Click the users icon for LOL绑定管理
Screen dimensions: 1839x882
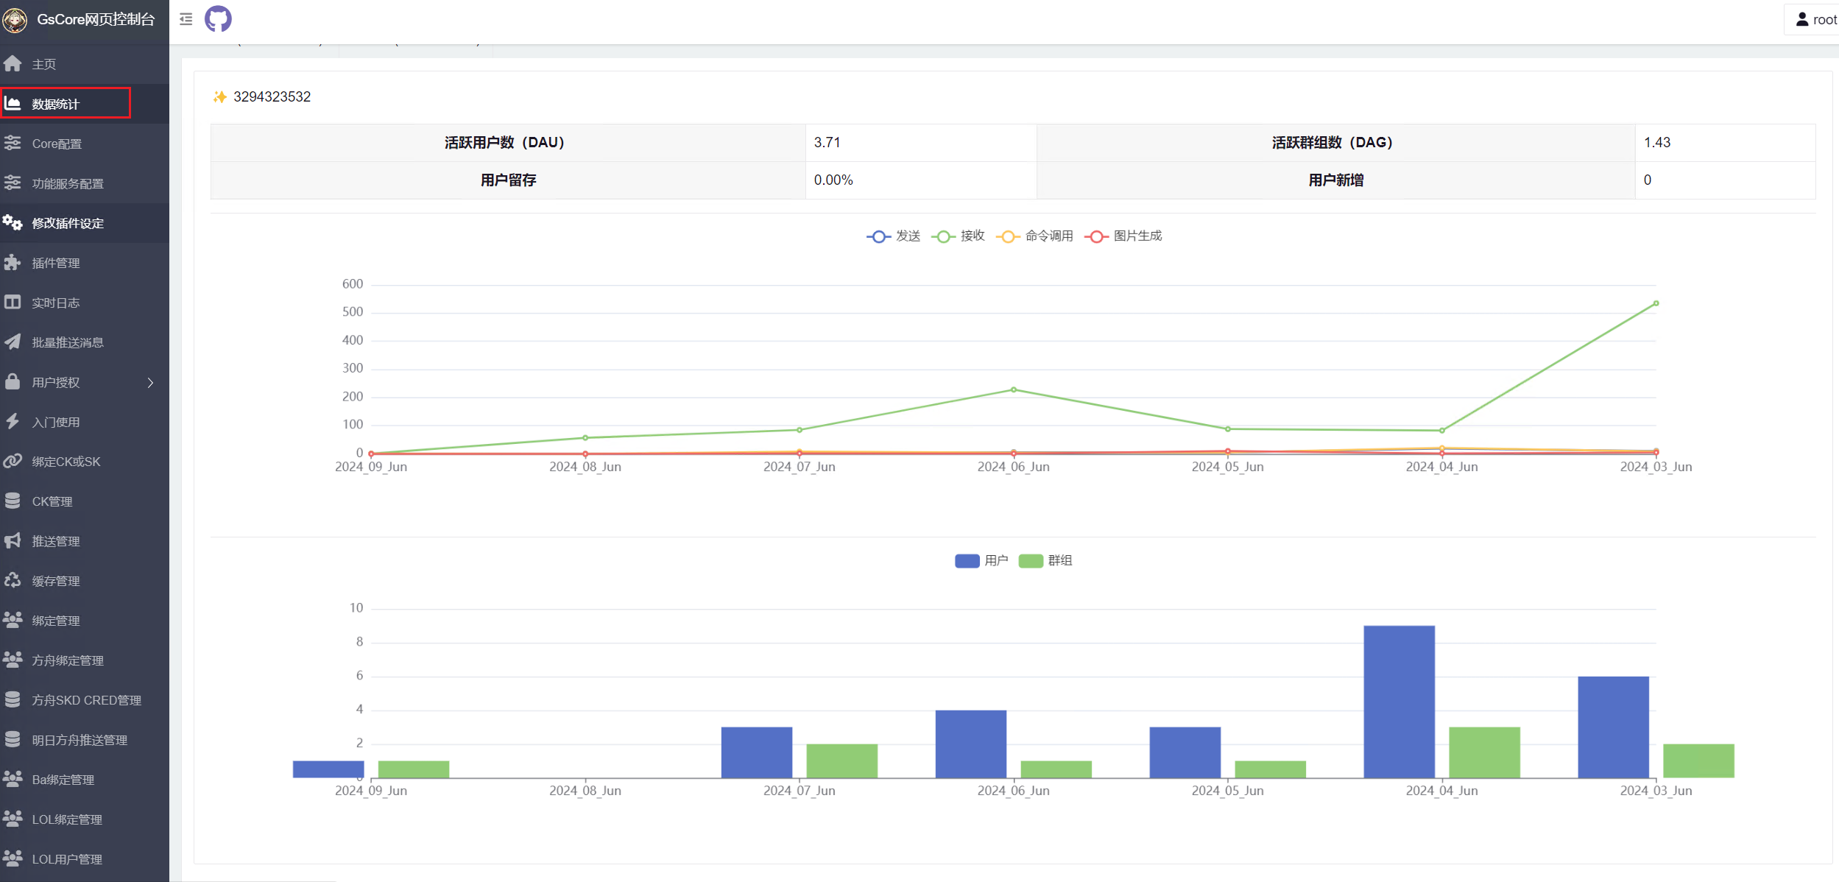tap(13, 819)
